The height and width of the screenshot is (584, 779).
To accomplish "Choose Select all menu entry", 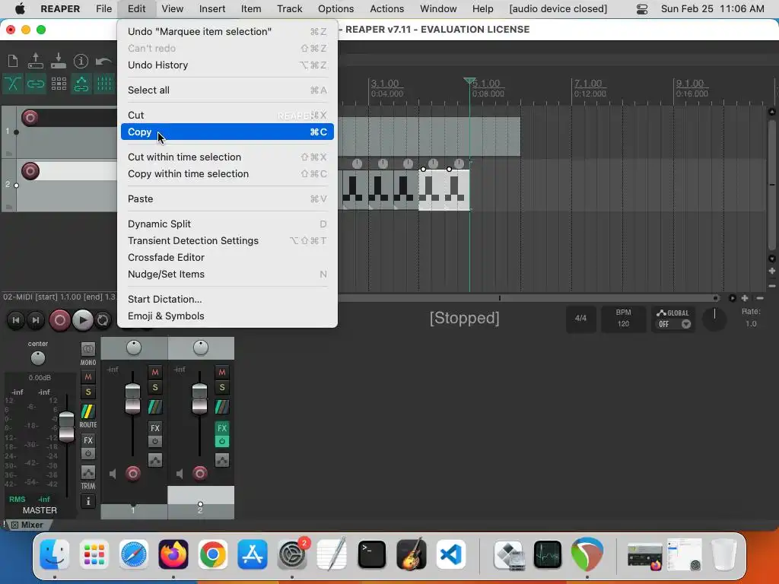I will click(227, 90).
